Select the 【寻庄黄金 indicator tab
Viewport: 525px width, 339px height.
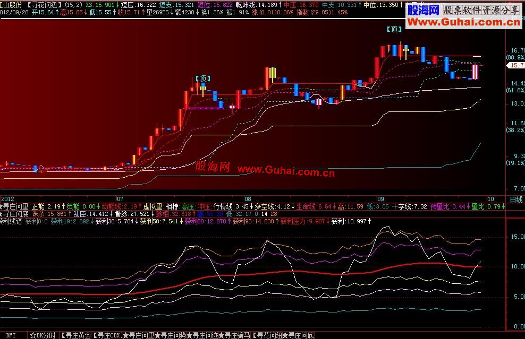pyautogui.click(x=76, y=335)
